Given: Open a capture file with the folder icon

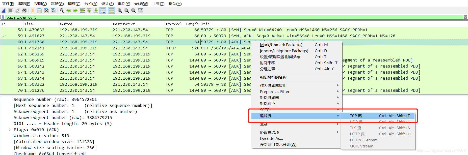Looking at the screenshot, I should 33,11.
